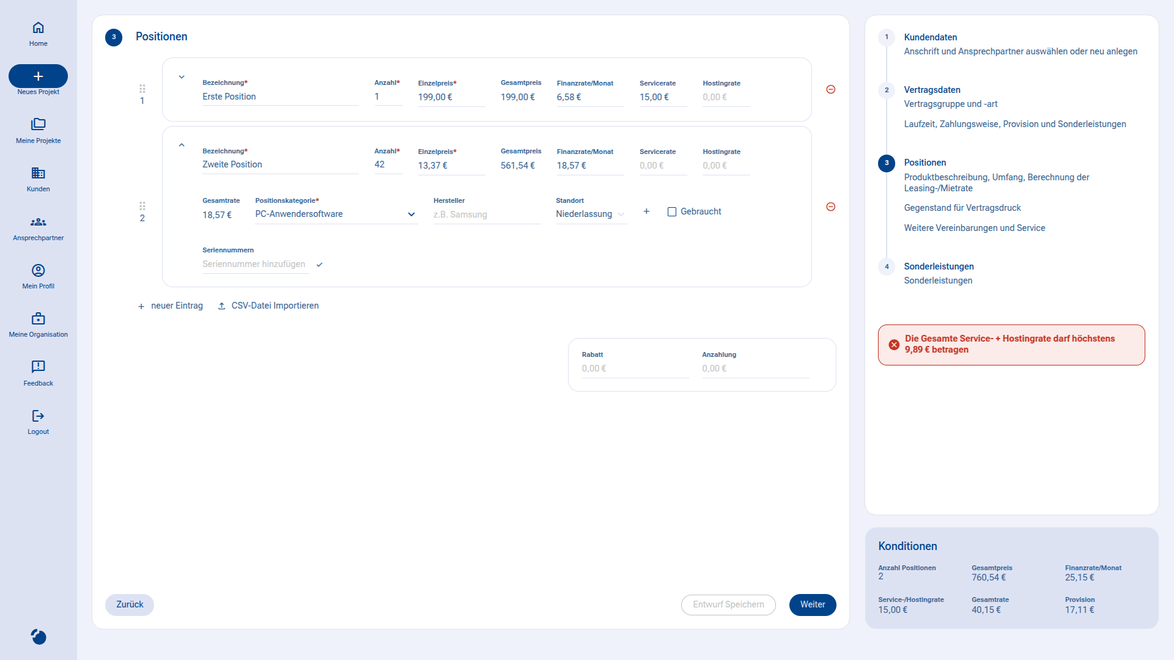Click the error icon in the warning box
The height and width of the screenshot is (660, 1174).
pyautogui.click(x=894, y=345)
